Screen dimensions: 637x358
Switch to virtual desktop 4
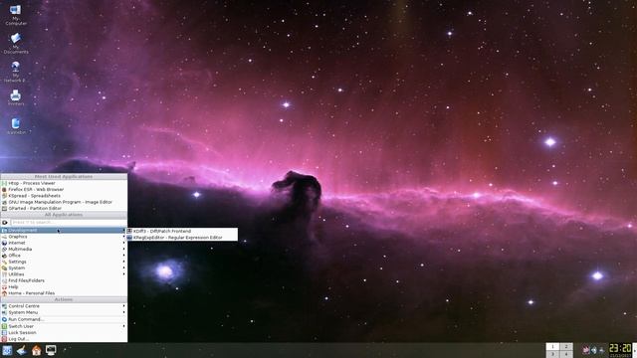(566, 354)
